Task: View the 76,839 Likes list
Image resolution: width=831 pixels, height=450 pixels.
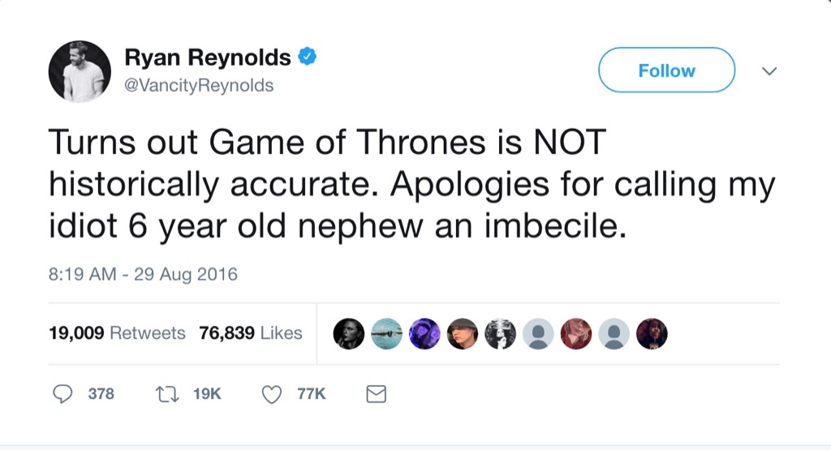Action: [x=251, y=333]
